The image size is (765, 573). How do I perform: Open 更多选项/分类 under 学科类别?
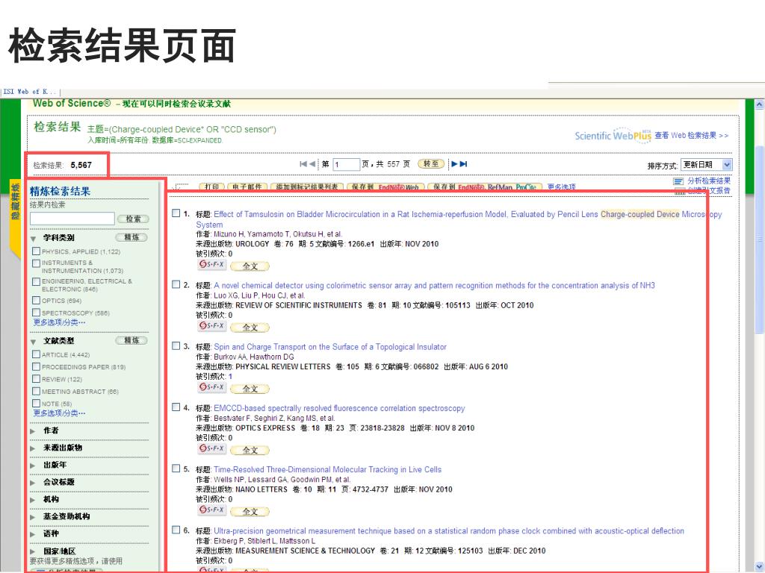tap(59, 322)
